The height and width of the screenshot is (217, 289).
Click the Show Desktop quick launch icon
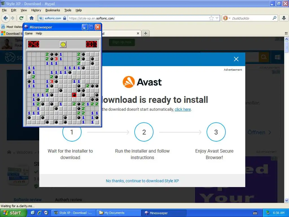[x=33, y=213]
